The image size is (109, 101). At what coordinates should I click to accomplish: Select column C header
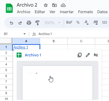click(81, 41)
